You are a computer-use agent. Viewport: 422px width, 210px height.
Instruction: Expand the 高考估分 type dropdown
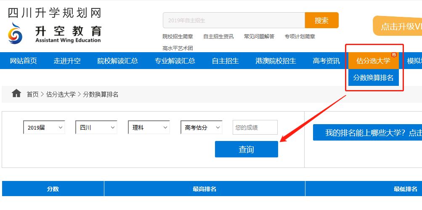point(201,128)
